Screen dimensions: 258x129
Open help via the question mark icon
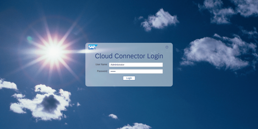167,47
